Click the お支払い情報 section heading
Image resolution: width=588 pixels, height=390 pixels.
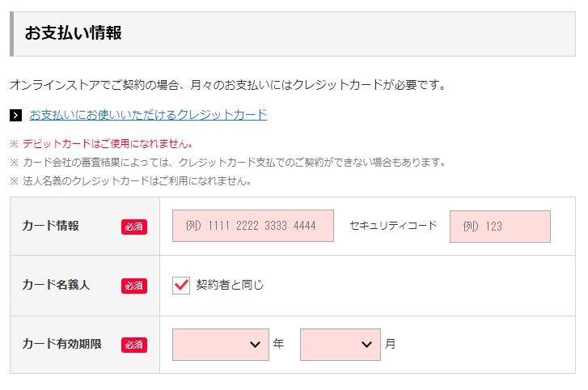click(73, 33)
